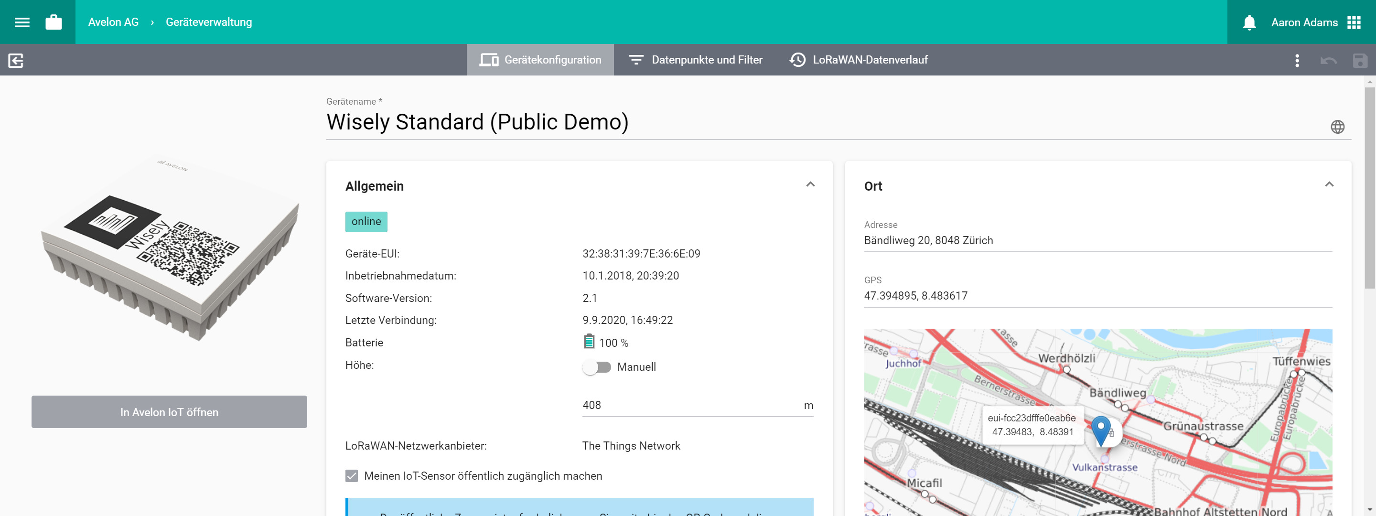This screenshot has width=1376, height=516.
Task: Open Geräteverwaltung breadcrumb link
Action: click(x=209, y=22)
